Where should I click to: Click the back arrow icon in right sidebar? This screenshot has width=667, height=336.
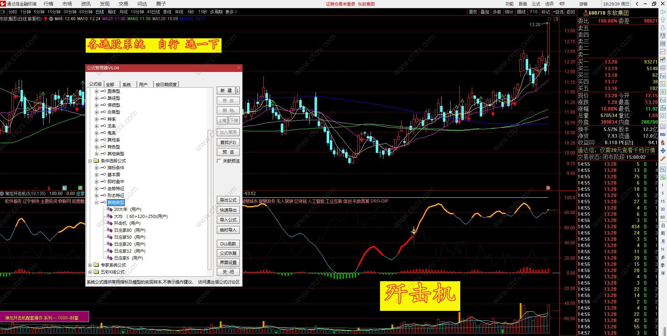(x=662, y=12)
